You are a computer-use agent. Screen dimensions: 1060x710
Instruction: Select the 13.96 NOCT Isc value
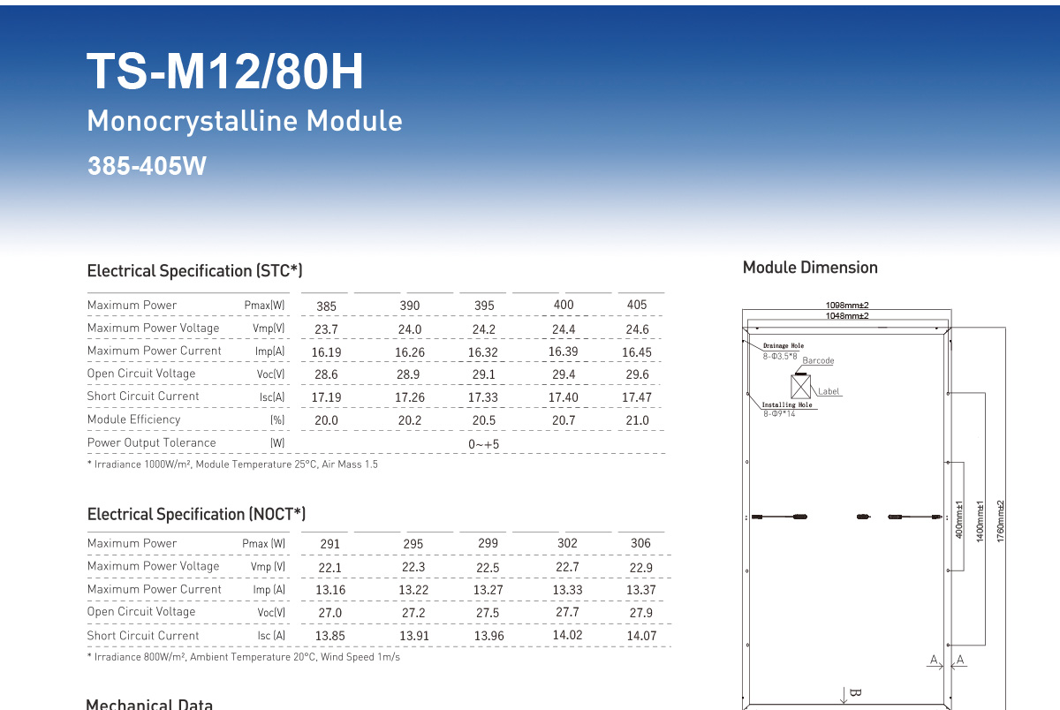[488, 636]
